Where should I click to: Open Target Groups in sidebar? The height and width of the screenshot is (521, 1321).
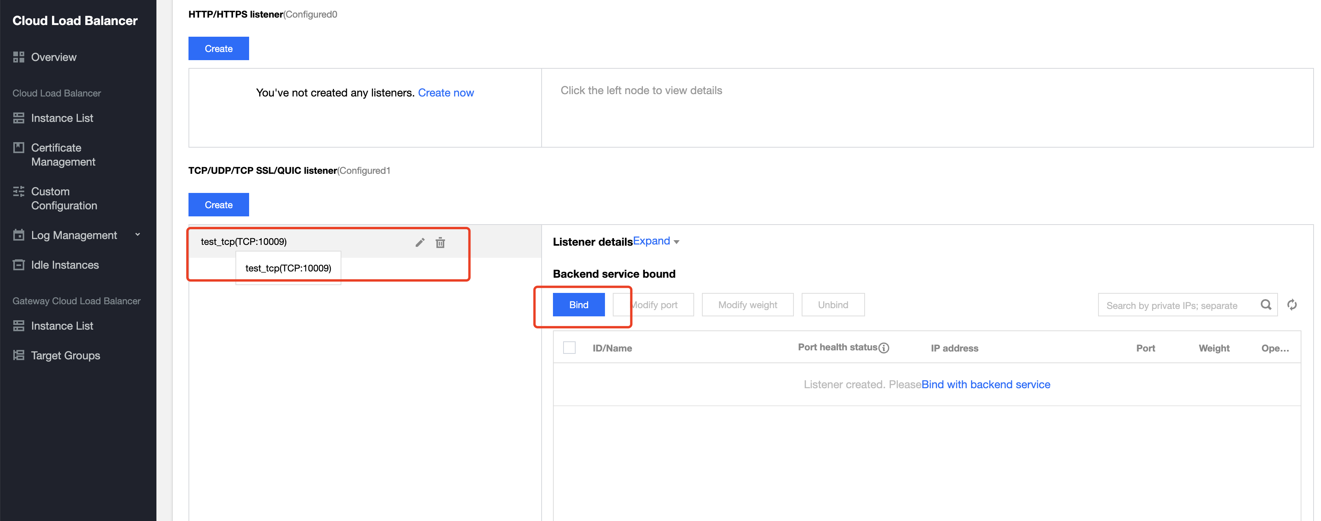pos(65,355)
